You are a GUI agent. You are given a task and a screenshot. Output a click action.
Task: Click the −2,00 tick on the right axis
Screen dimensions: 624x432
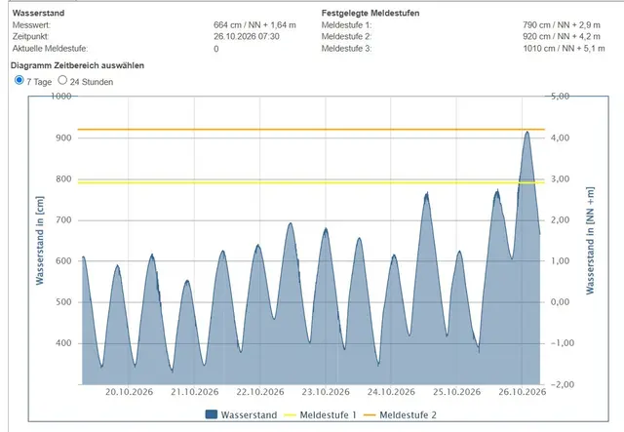pyautogui.click(x=563, y=384)
